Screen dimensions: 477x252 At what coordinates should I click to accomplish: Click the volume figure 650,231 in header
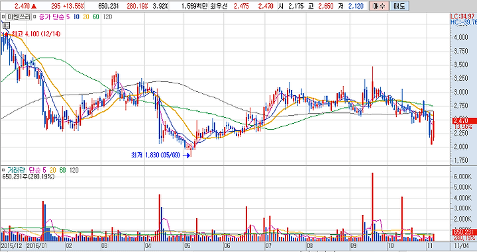(109, 6)
